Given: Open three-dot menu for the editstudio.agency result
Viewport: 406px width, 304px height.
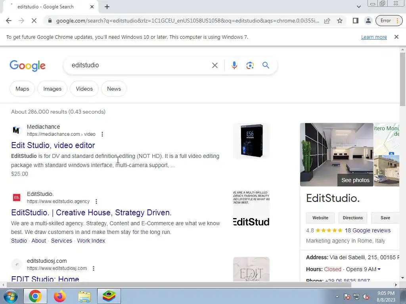Looking at the screenshot, I should point(96,201).
